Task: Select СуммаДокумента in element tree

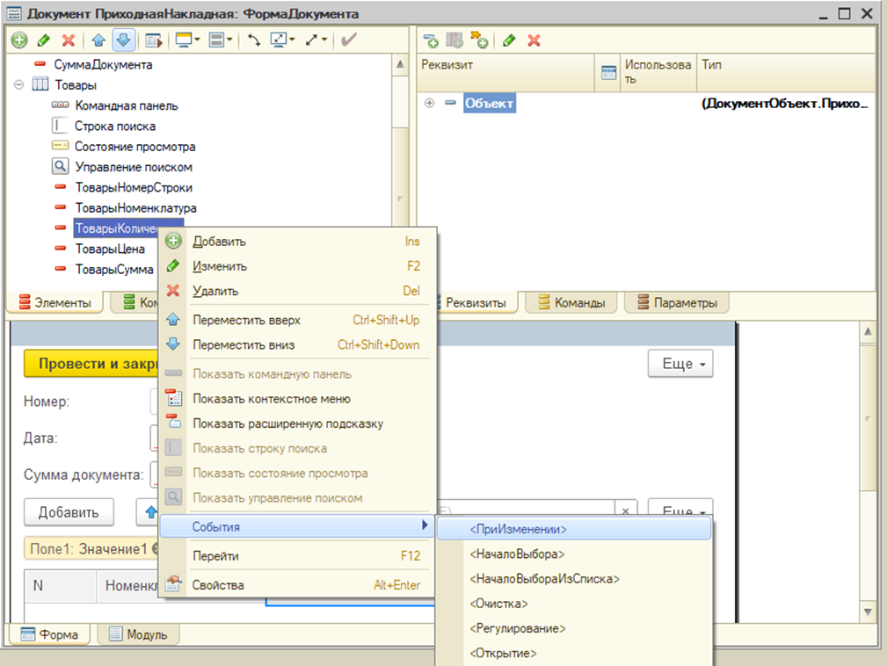Action: pyautogui.click(x=103, y=64)
